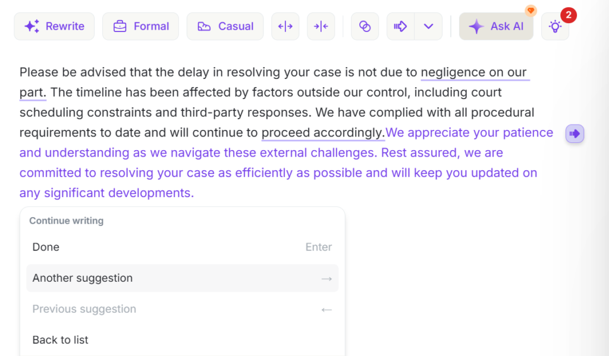The height and width of the screenshot is (356, 609).
Task: Click the continue writing arrow icon
Action: point(401,26)
